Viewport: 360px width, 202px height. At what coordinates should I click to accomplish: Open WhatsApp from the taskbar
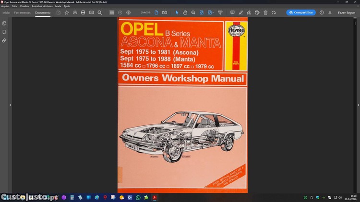click(x=138, y=197)
